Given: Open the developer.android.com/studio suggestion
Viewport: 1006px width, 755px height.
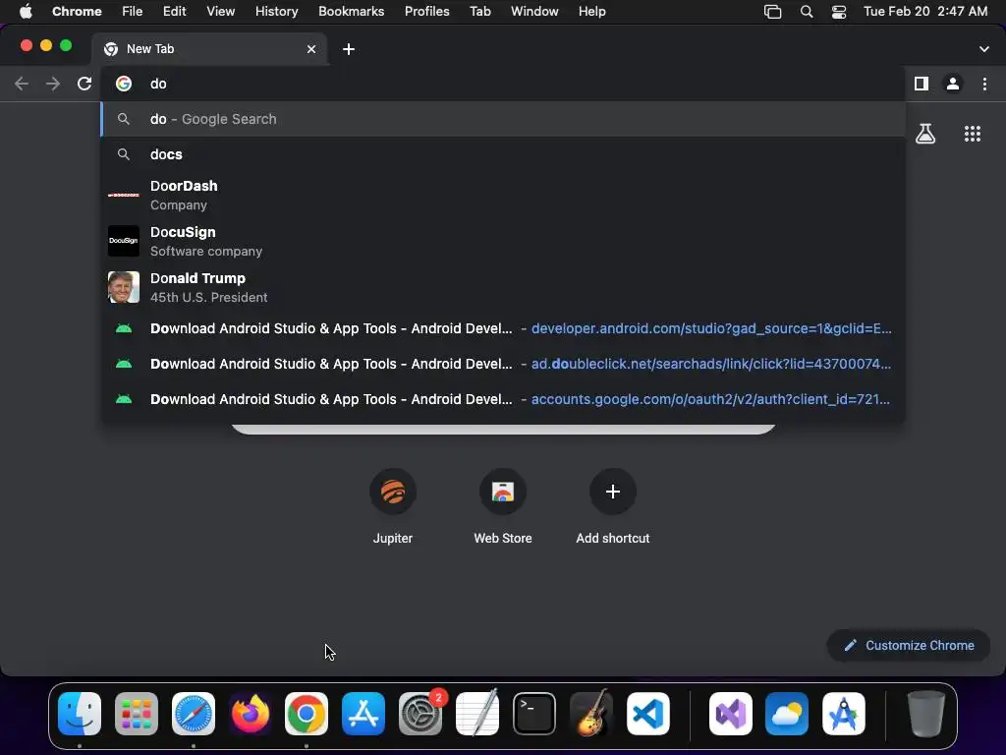Looking at the screenshot, I should (x=504, y=328).
